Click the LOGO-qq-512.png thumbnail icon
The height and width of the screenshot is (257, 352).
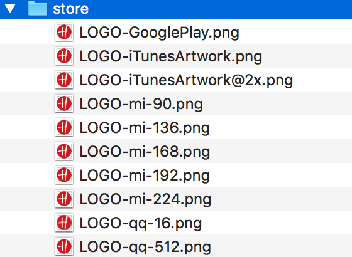click(x=64, y=246)
